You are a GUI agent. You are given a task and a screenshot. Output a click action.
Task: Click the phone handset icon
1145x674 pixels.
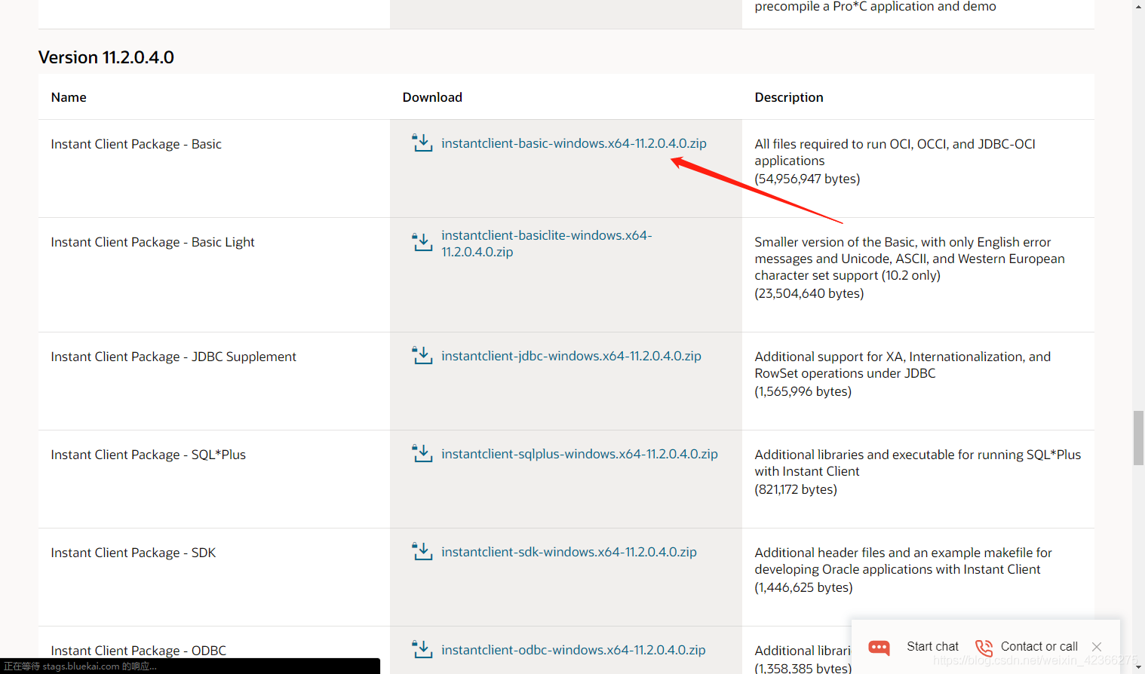click(983, 647)
